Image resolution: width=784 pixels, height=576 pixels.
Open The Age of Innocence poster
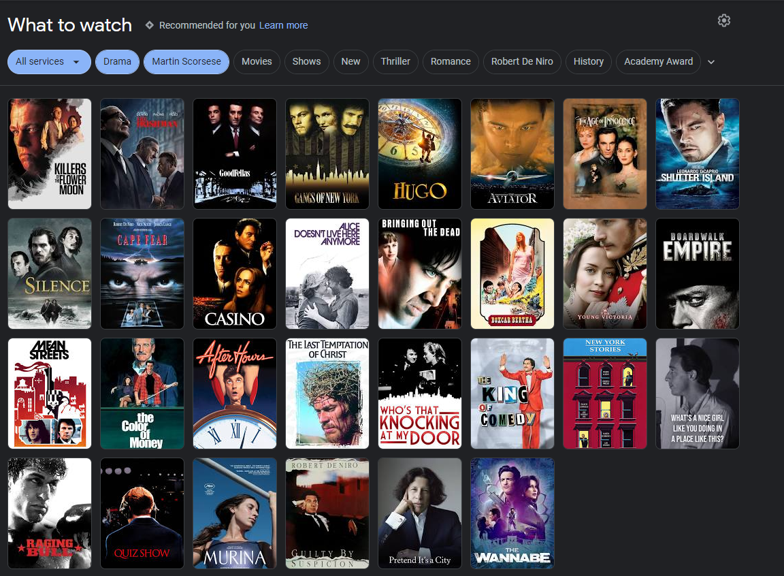pyautogui.click(x=604, y=153)
